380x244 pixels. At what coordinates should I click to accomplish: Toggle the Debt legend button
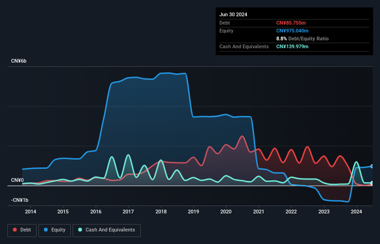pos(22,230)
